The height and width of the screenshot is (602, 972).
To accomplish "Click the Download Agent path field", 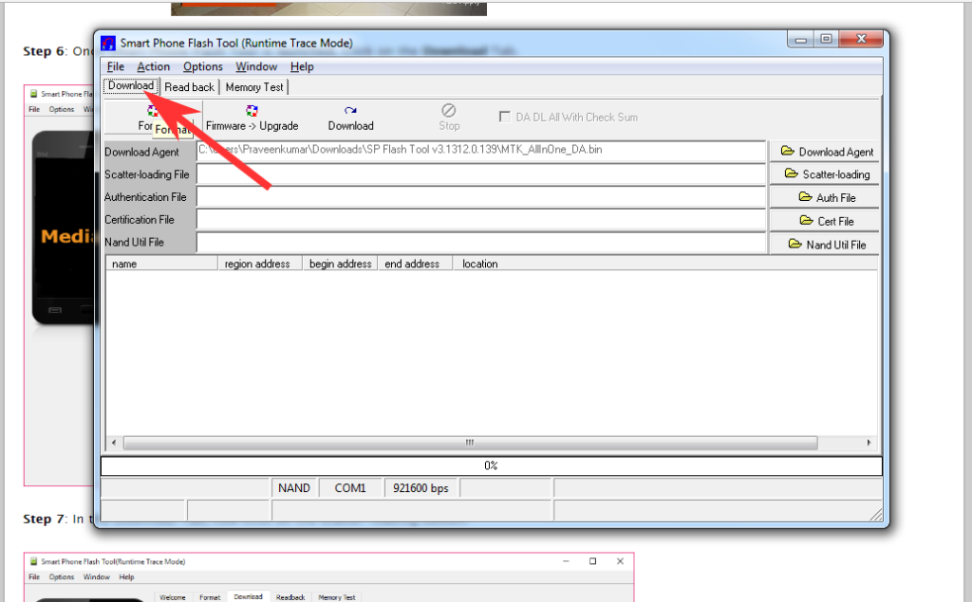I will tap(481, 151).
